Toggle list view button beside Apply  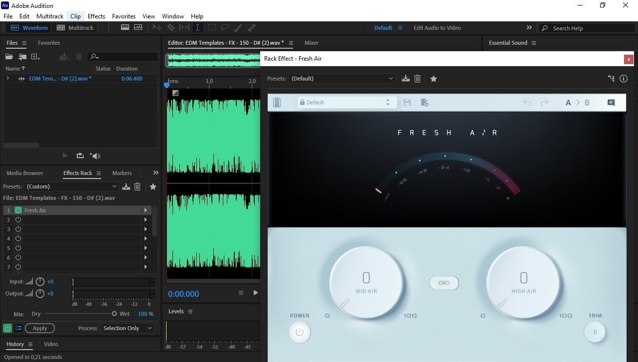pos(18,328)
